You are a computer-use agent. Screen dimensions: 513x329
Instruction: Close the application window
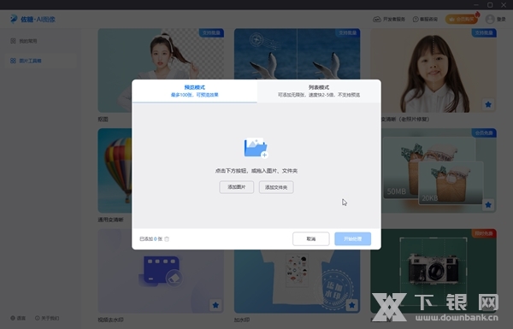[504, 5]
